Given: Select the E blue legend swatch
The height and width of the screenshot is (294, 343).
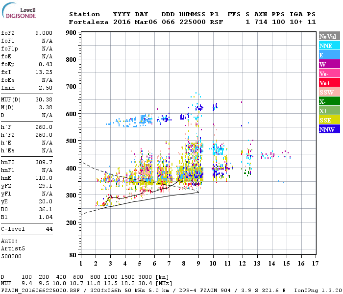Looking at the screenshot, I should point(329,55).
